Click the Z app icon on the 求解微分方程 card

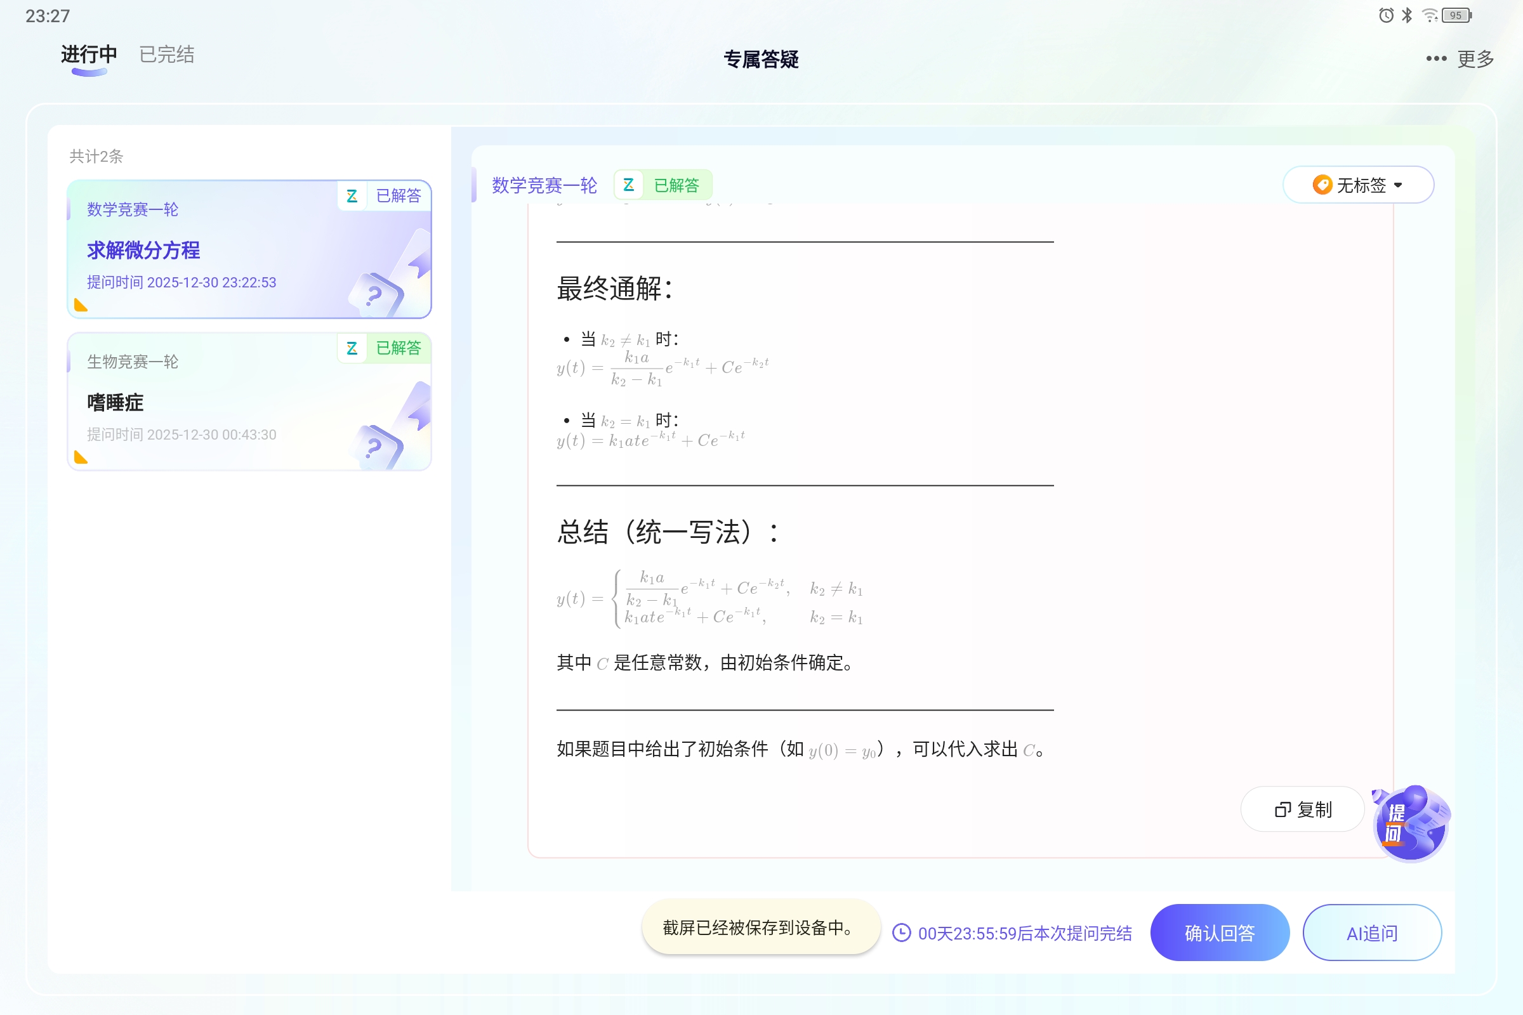click(x=353, y=195)
